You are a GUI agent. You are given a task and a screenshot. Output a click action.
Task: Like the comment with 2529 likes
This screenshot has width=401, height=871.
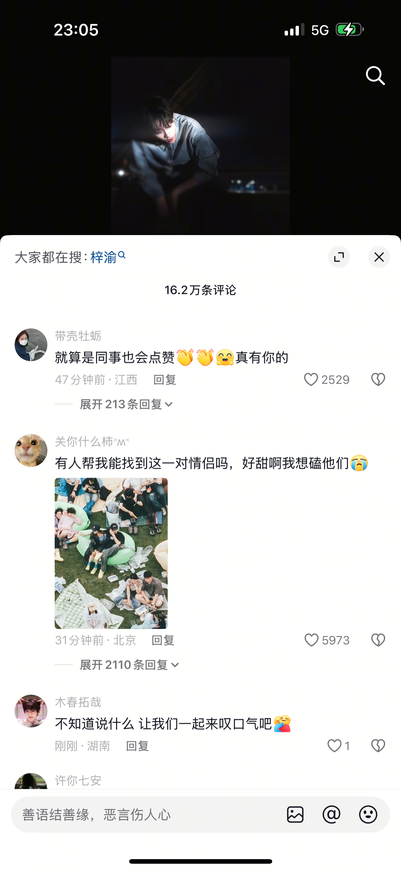[x=311, y=379]
